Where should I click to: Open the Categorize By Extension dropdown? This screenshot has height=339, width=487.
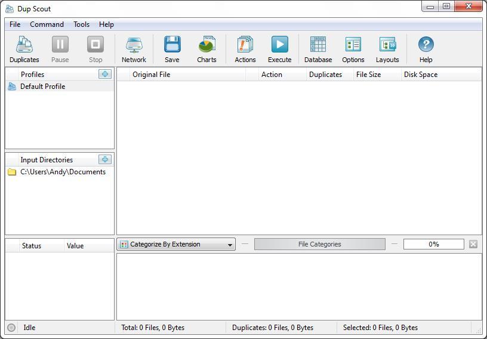[x=176, y=244]
